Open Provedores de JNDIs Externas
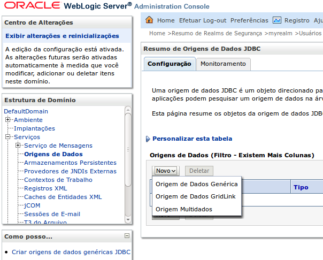 tap(70, 171)
